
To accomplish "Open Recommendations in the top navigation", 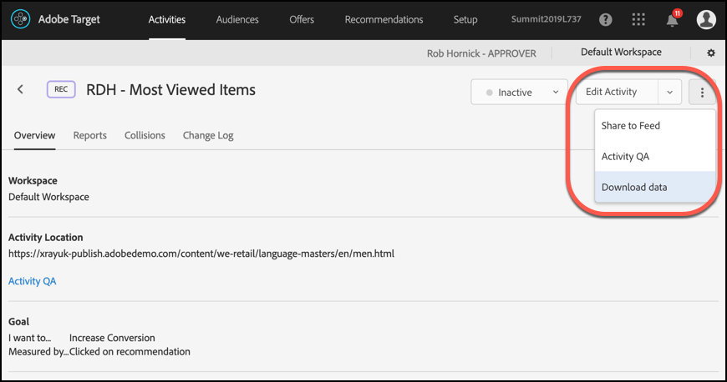I will point(384,19).
